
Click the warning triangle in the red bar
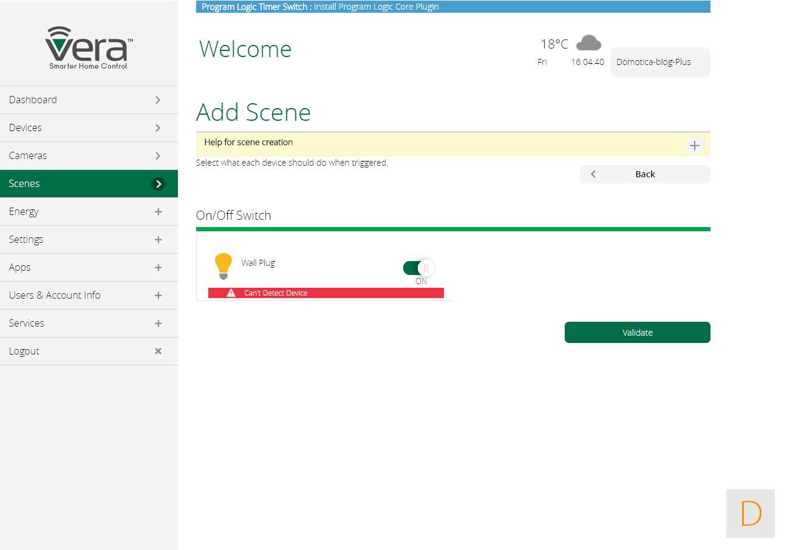pyautogui.click(x=231, y=293)
